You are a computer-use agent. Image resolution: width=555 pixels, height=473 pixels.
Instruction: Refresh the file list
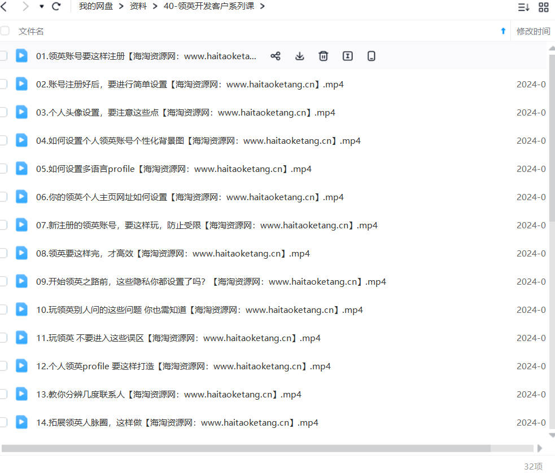coord(56,6)
